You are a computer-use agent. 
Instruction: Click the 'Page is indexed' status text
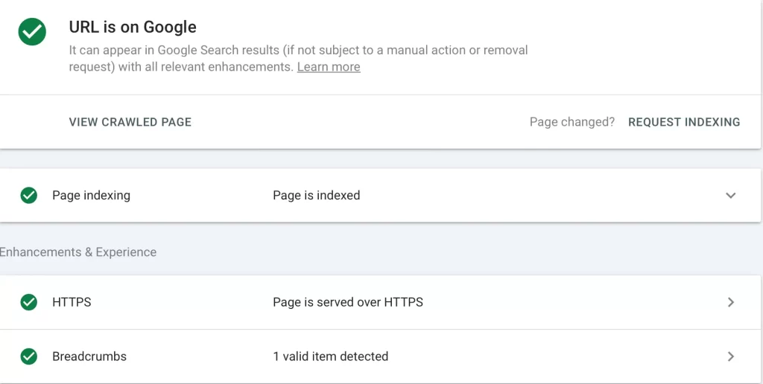tap(316, 196)
